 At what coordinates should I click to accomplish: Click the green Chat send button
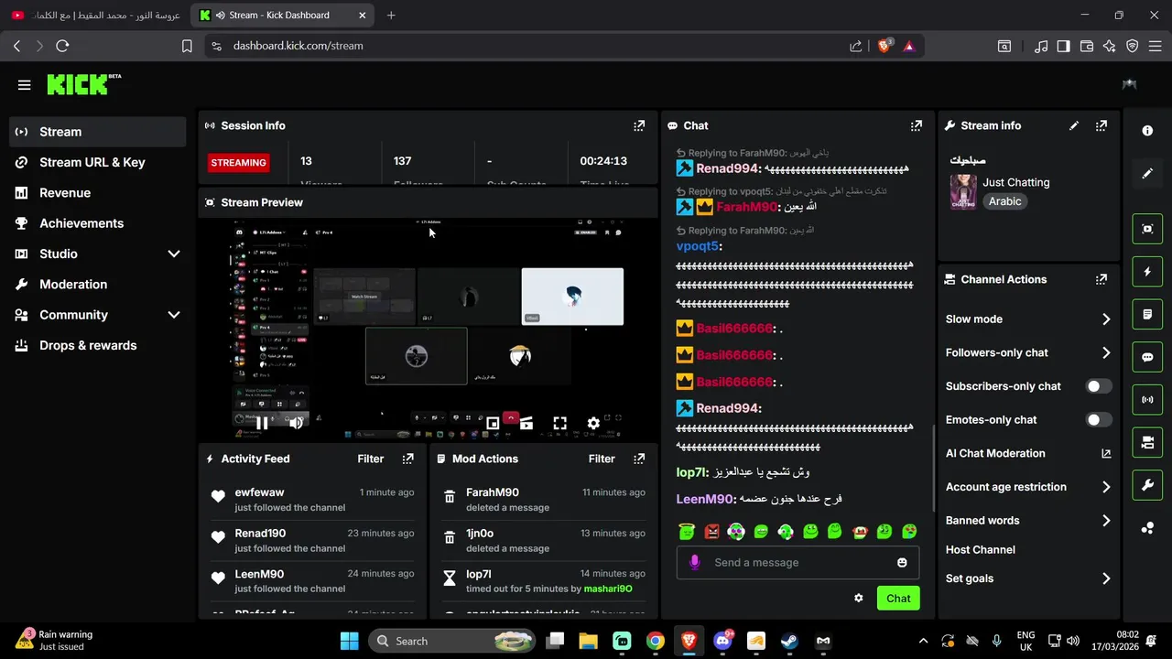[898, 598]
